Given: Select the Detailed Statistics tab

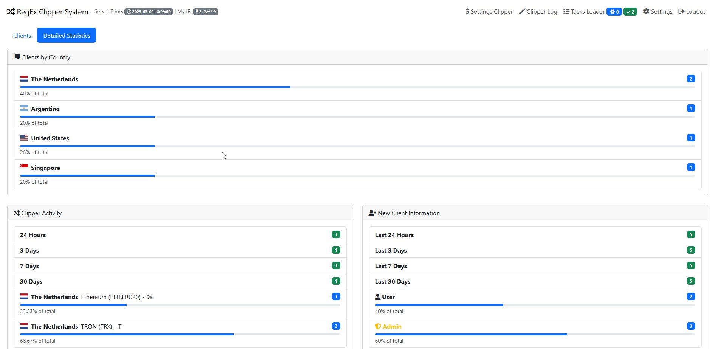Looking at the screenshot, I should pos(67,36).
